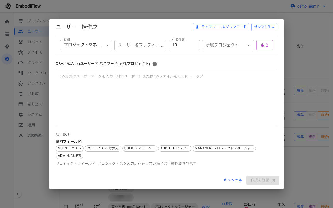Click the キャンセル button
Viewport: 333px width, 208px height.
pyautogui.click(x=233, y=180)
